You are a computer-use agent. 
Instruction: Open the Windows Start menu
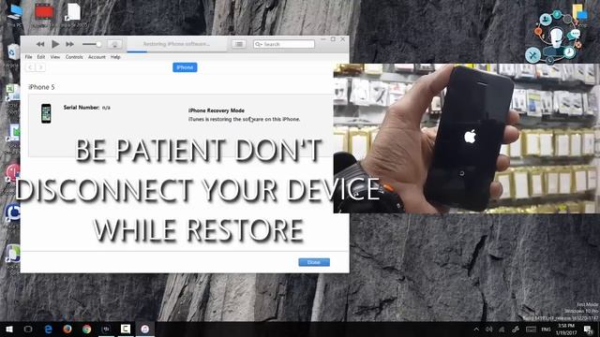pos(9,329)
